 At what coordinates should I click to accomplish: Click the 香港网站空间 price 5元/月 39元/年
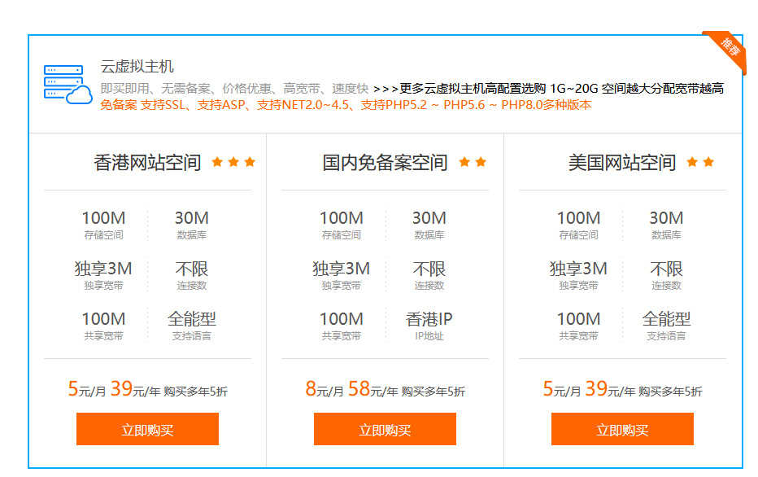pos(147,388)
